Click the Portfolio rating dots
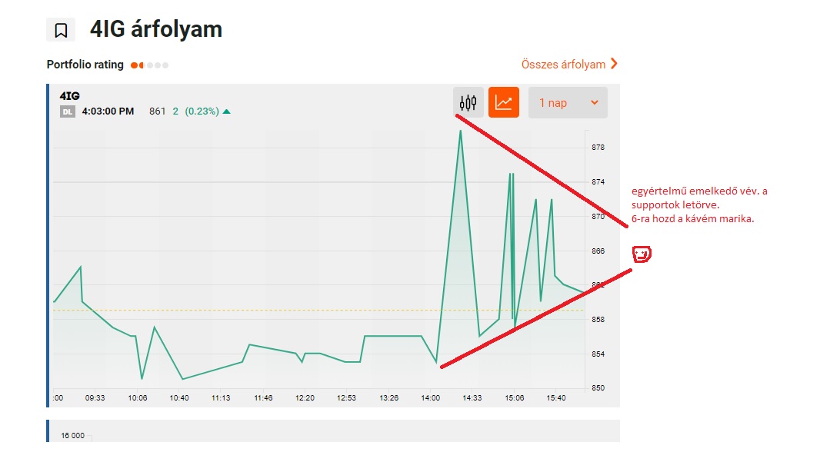 click(x=149, y=65)
